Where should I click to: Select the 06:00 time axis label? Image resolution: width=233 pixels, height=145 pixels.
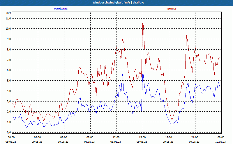64,137
